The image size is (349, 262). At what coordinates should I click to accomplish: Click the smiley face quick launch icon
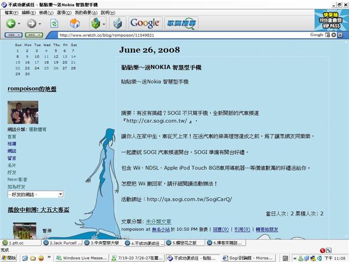coord(41,258)
